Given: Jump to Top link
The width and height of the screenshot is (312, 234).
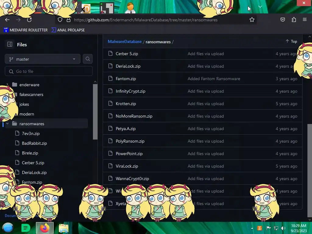Looking at the screenshot, I should click(292, 41).
